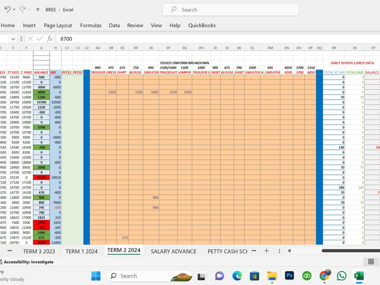Click the taskbar Search box
Viewport: 380px width, 285px height.
click(x=149, y=276)
